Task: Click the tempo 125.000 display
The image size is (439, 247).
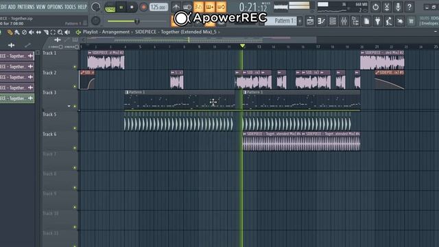Action: (158, 7)
